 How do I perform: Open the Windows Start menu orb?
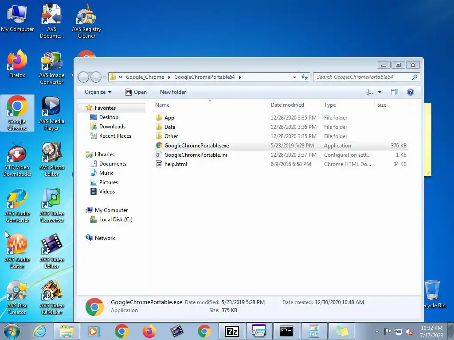12,331
